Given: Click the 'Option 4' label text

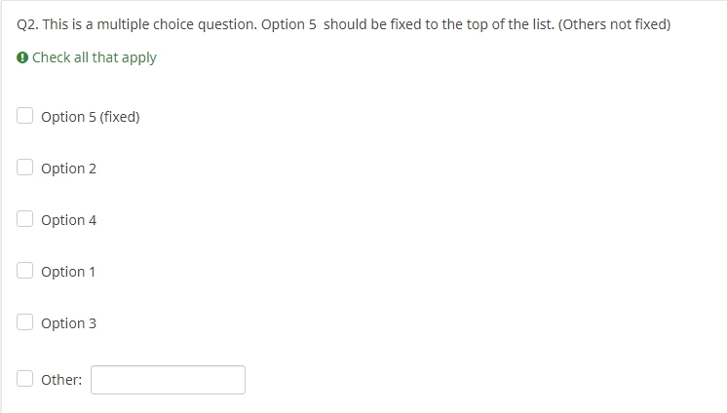Looking at the screenshot, I should (68, 220).
